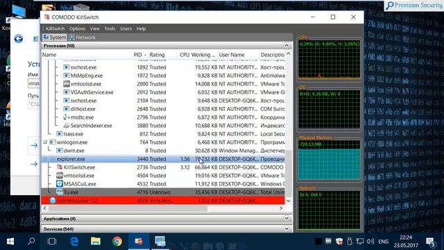
Task: Click icon of svchost.exe PID 1892
Action: [67, 67]
